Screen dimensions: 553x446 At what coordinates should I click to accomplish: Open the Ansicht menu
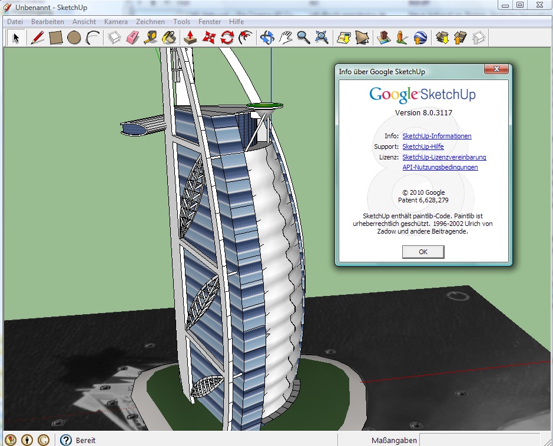pyautogui.click(x=84, y=22)
